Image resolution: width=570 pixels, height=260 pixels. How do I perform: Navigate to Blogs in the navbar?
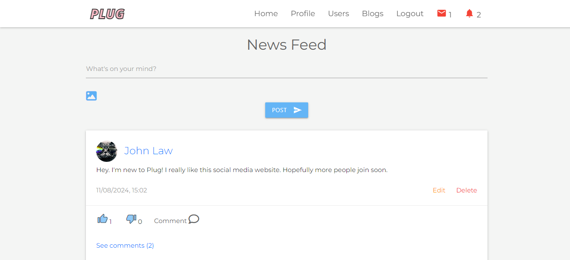(x=373, y=14)
